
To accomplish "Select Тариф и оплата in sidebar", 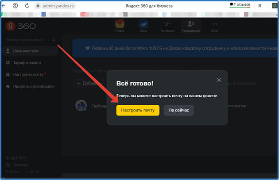I will click(x=23, y=63).
